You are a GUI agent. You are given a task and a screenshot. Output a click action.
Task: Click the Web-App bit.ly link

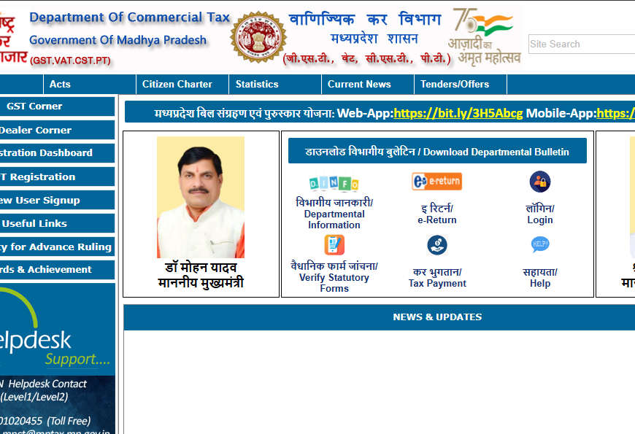458,113
